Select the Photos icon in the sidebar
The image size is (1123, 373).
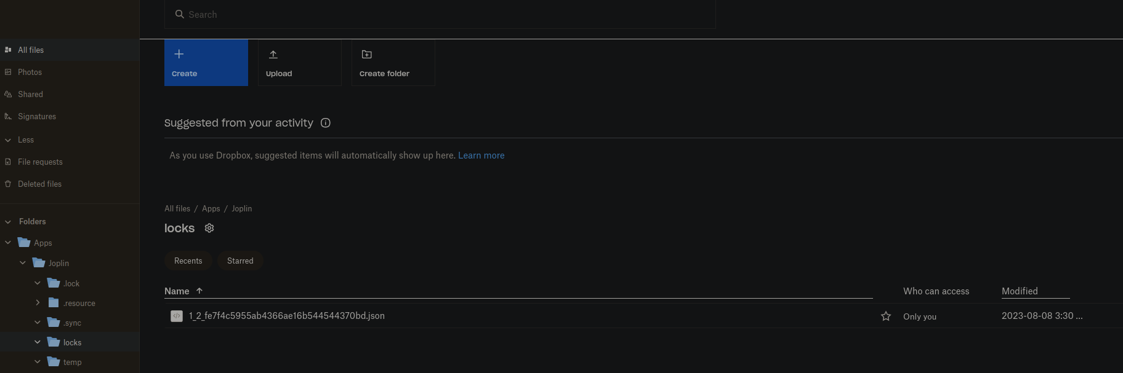8,72
